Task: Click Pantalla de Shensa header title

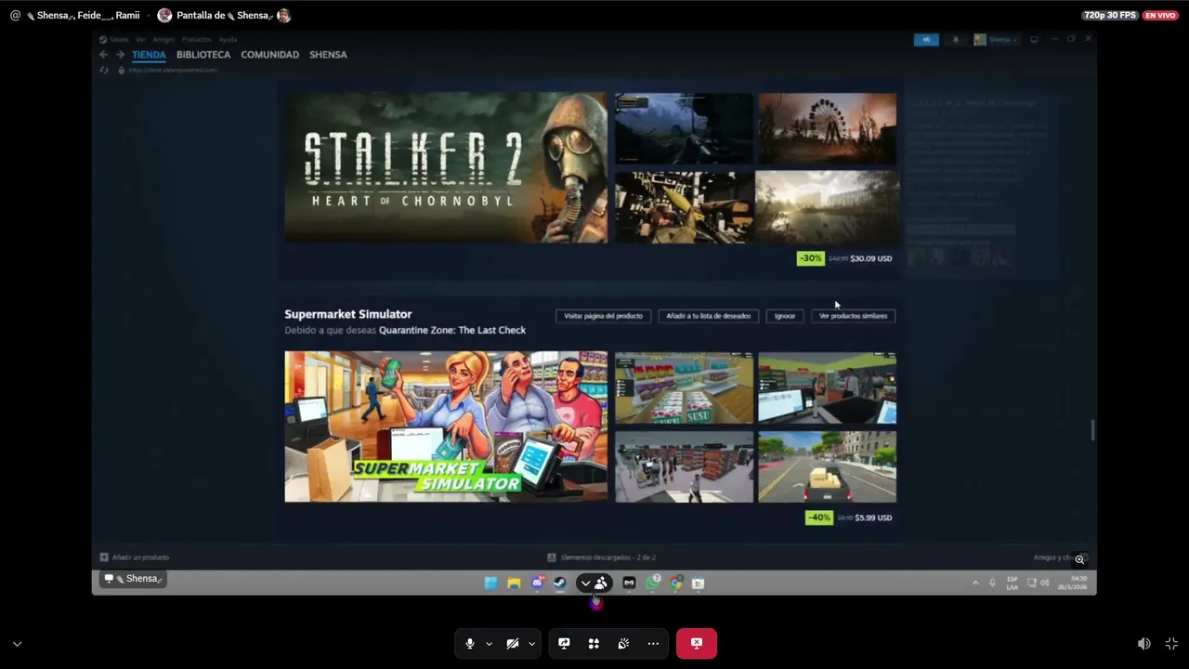Action: [223, 16]
